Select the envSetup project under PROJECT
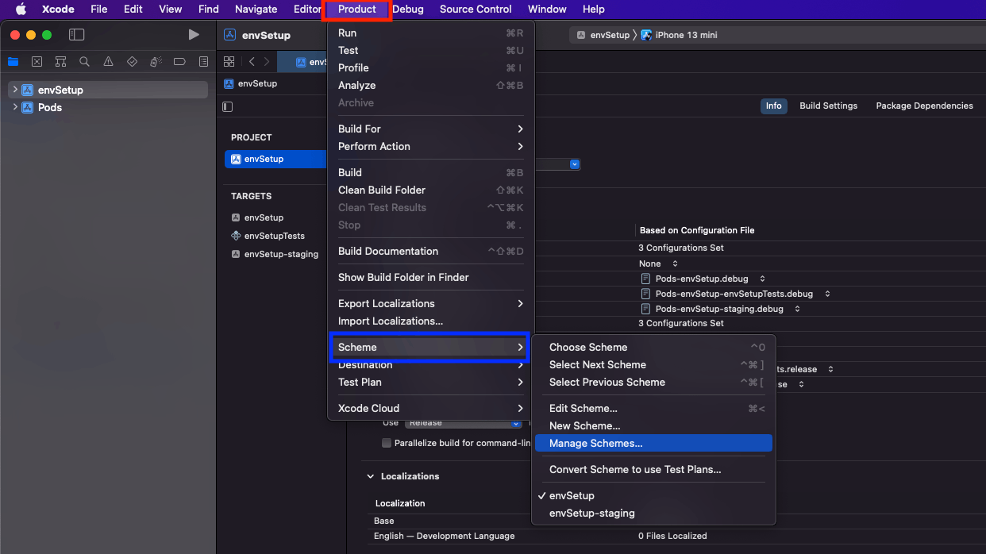This screenshot has height=554, width=986. (x=275, y=159)
